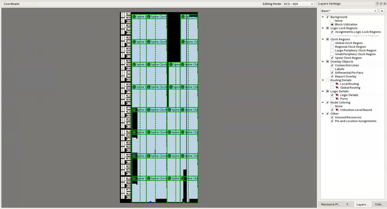The image size is (387, 209).
Task: Uncheck the Node Coloring group checkbox
Action: [x=327, y=102]
